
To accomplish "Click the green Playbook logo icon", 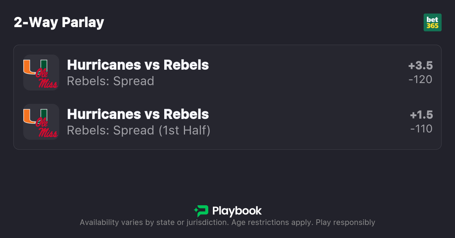I will point(201,211).
